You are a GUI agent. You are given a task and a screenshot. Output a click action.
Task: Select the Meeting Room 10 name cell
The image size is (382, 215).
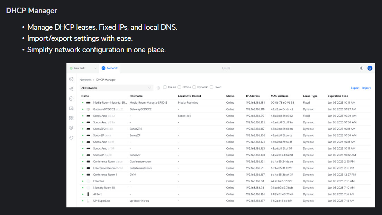coord(104,188)
